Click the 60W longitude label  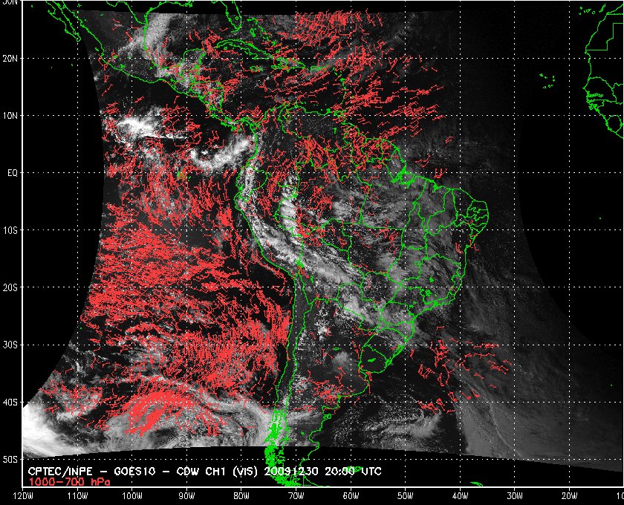351,496
